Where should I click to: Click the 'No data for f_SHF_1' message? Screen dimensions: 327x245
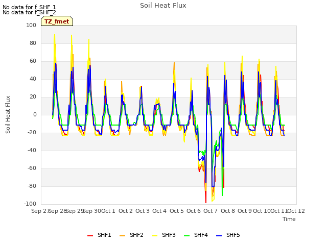click(x=29, y=7)
